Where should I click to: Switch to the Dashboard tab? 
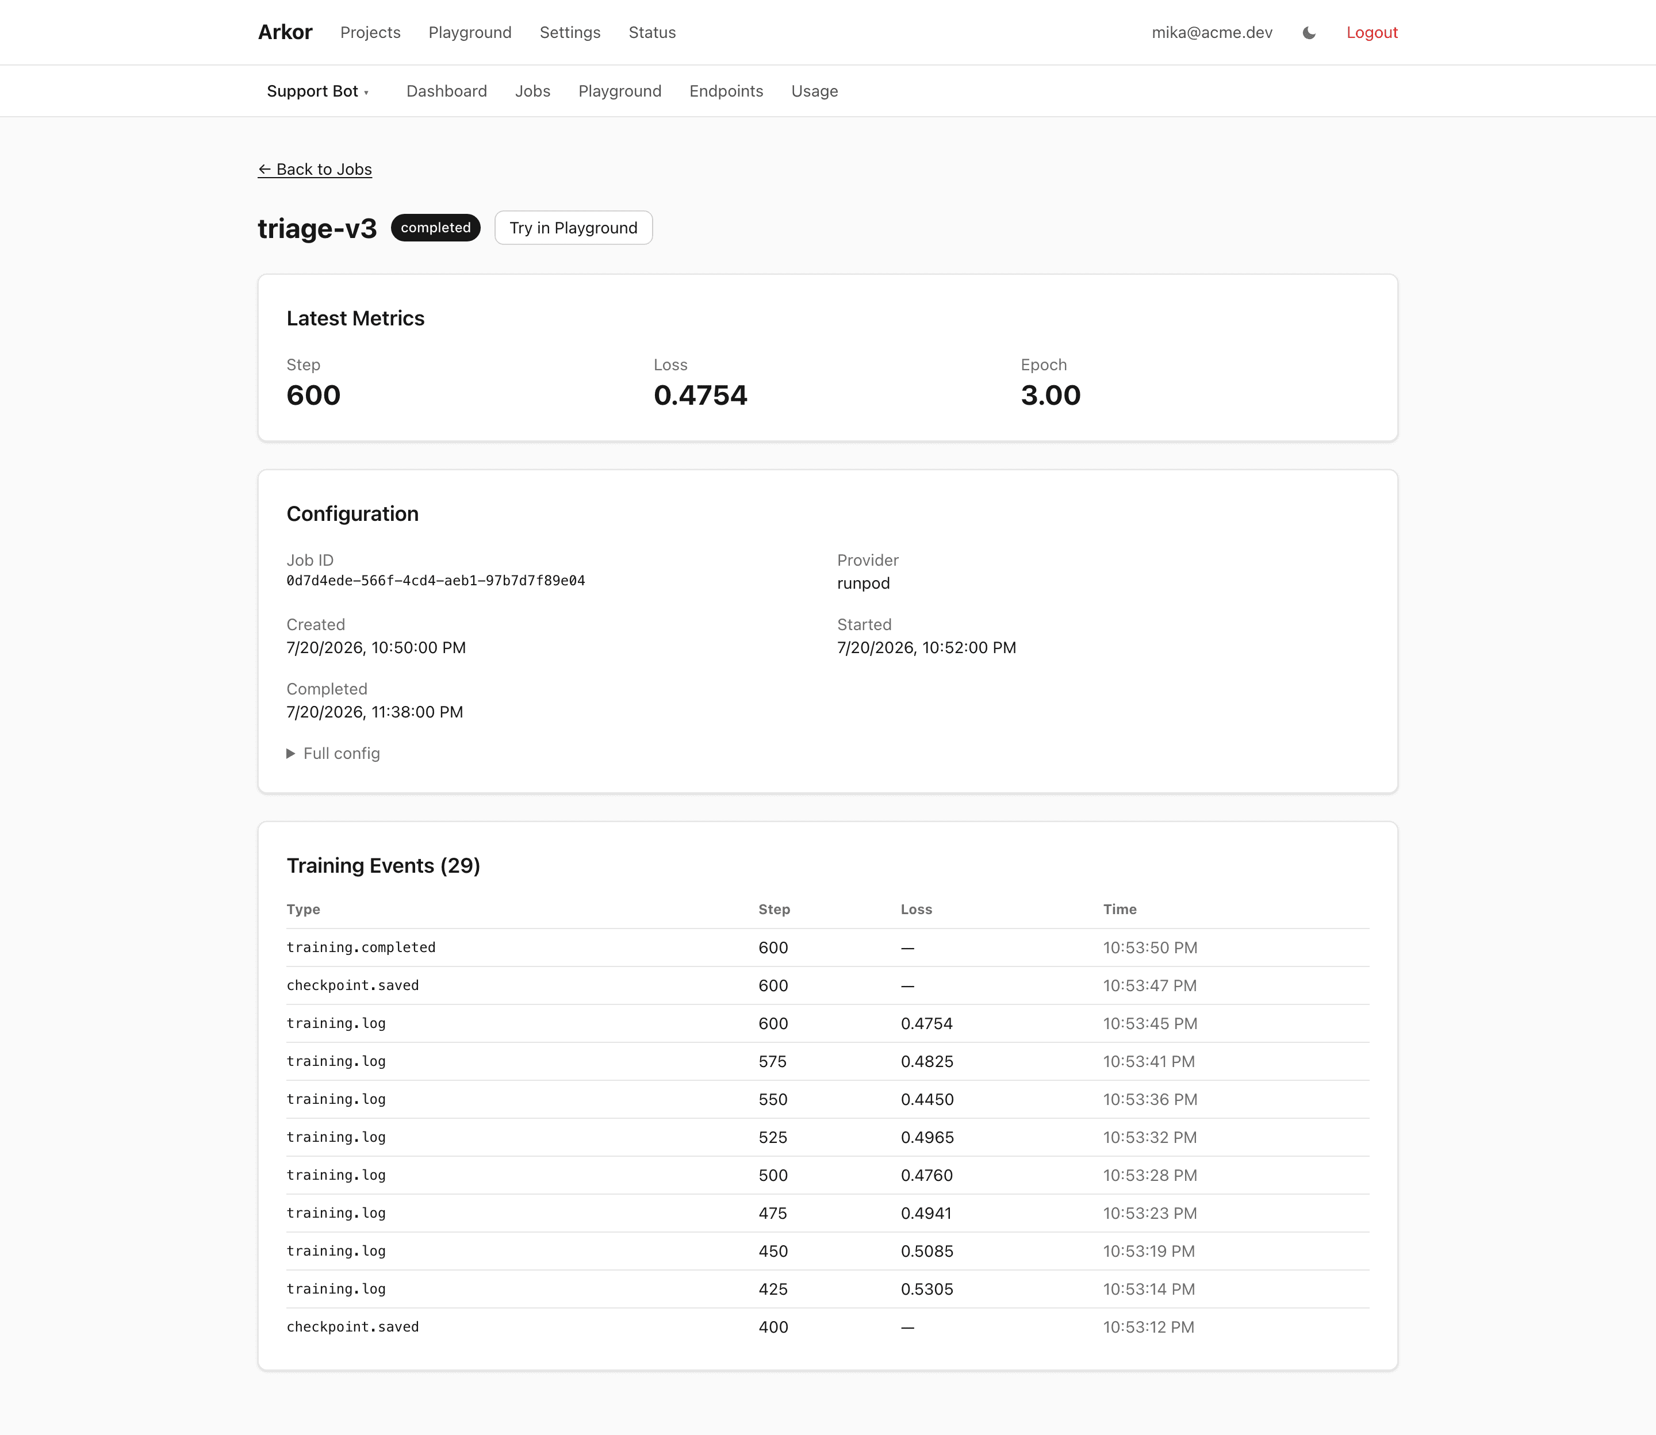point(447,91)
